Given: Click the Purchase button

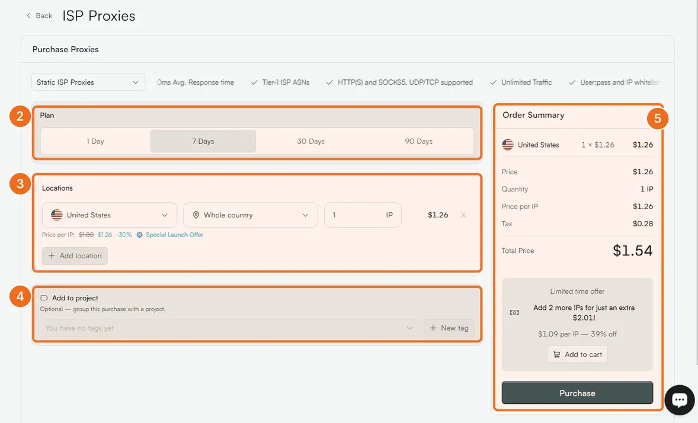Looking at the screenshot, I should [x=577, y=393].
